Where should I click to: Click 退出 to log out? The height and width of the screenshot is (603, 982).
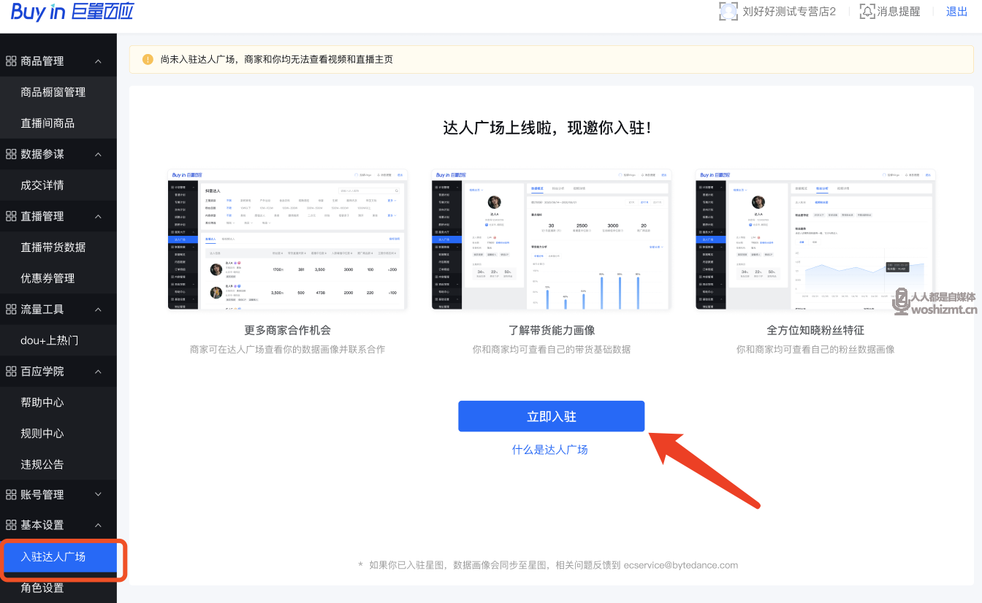(x=956, y=11)
